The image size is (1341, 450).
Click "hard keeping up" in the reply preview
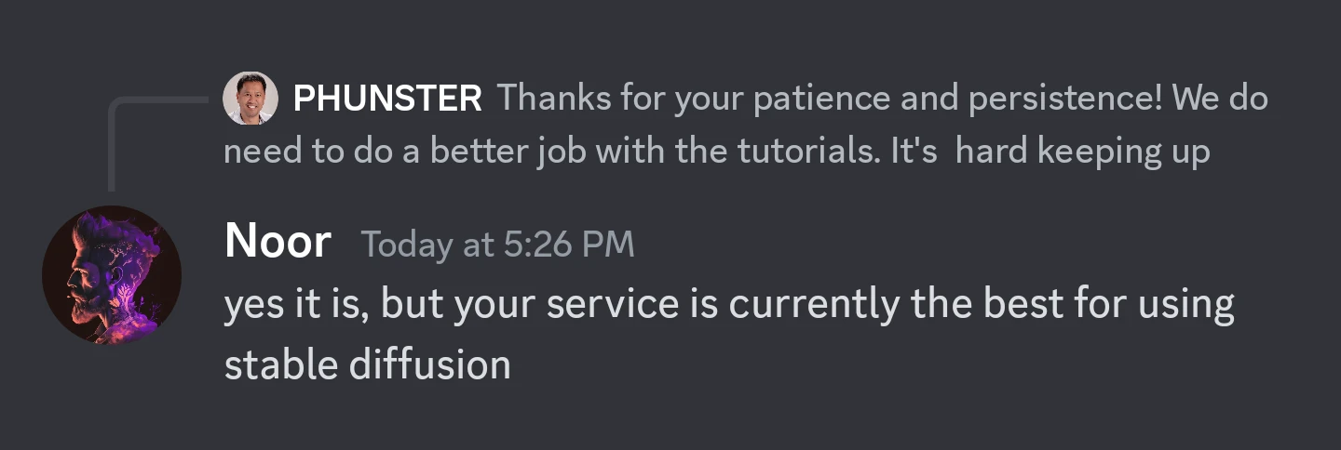point(1082,152)
